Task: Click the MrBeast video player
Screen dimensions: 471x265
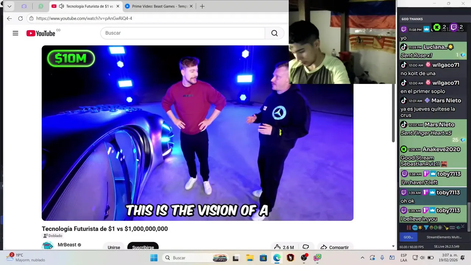Action: 198,133
